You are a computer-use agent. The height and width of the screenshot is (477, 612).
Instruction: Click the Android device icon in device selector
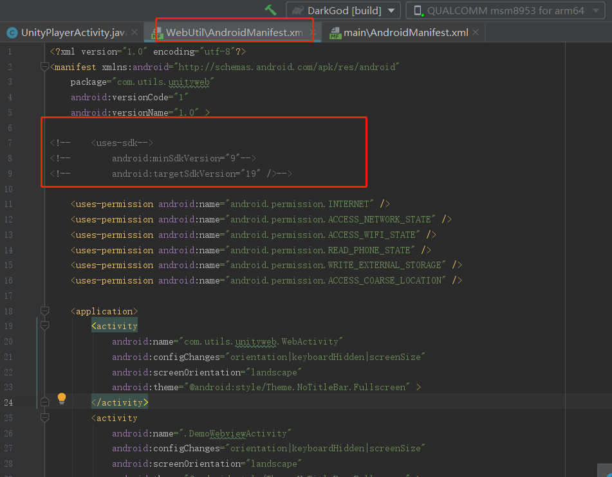point(418,10)
